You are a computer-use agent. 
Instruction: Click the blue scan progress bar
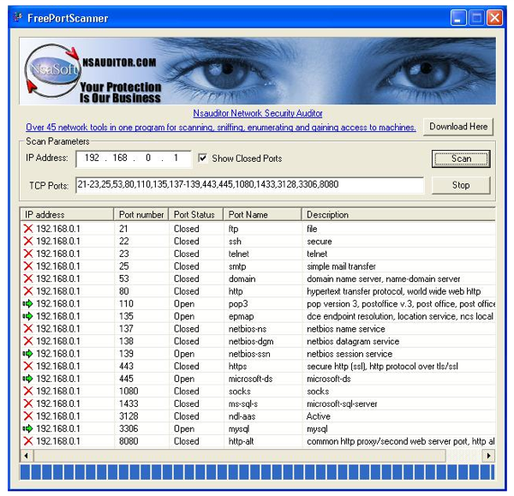(x=257, y=472)
